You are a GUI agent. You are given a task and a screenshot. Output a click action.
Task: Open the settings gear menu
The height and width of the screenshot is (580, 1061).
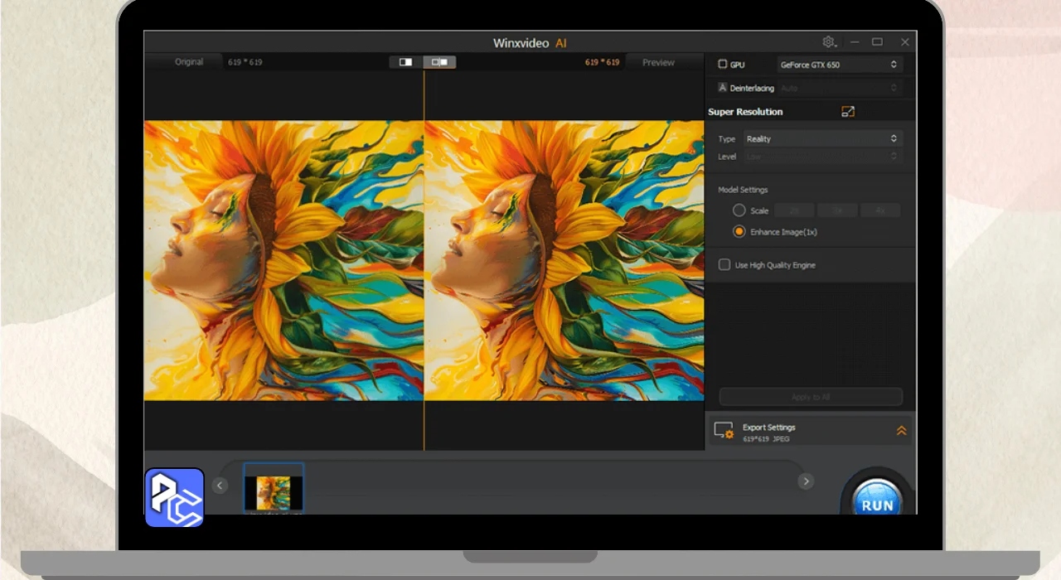pyautogui.click(x=828, y=42)
